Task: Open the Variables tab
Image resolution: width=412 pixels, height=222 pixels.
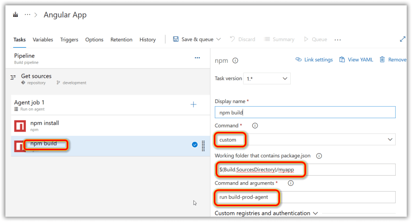Action: 43,39
